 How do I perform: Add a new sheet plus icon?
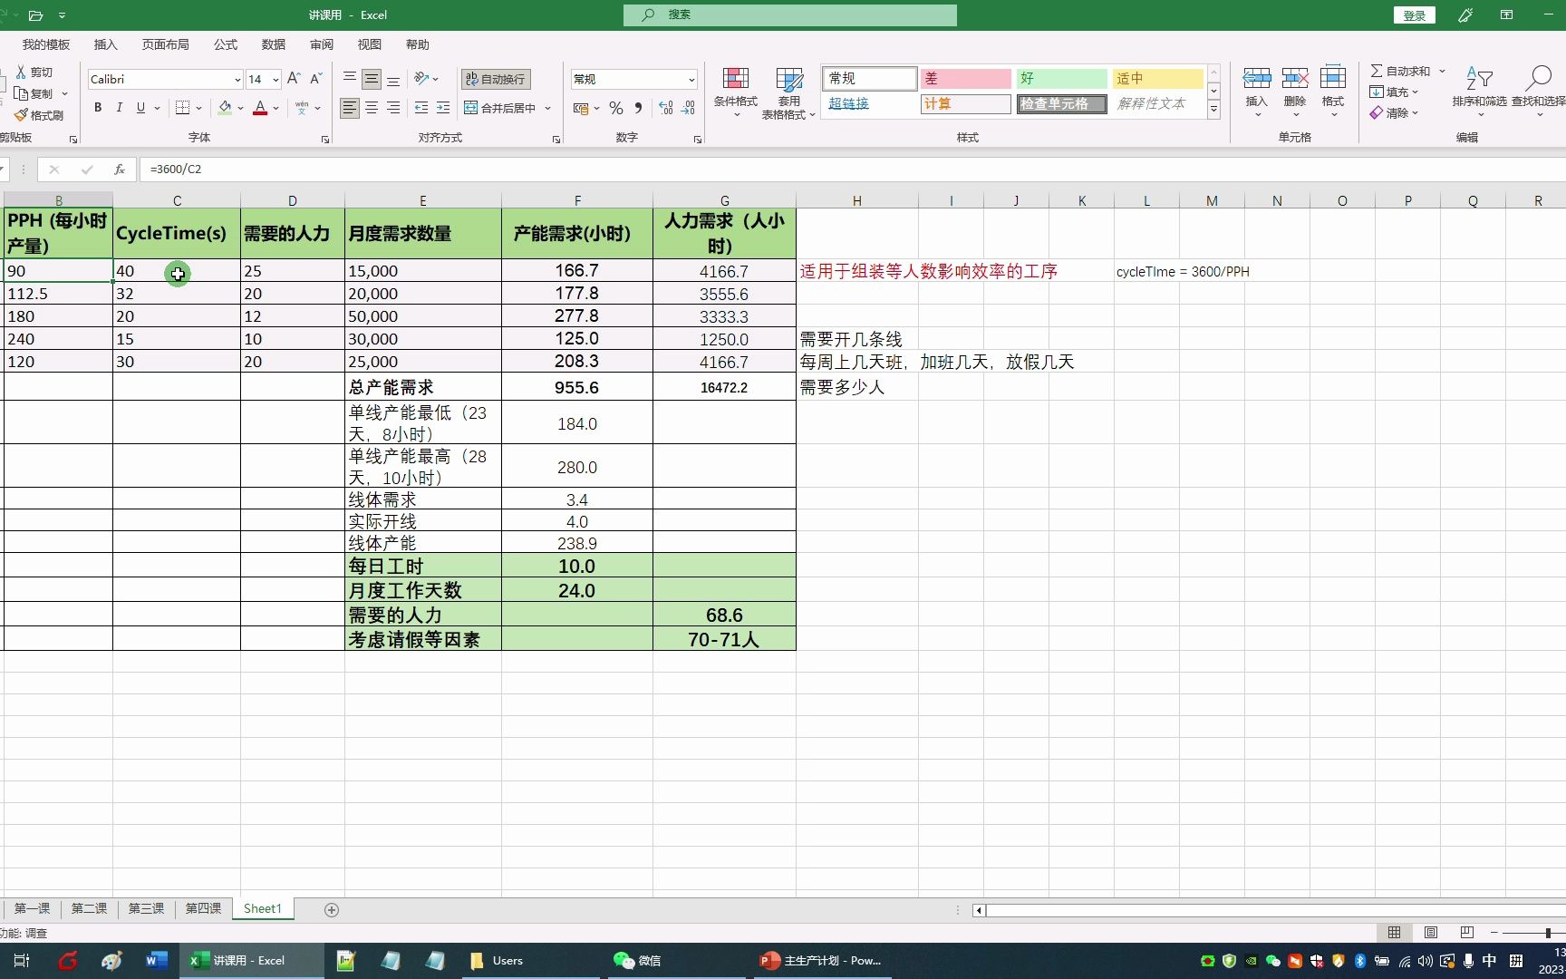332,909
